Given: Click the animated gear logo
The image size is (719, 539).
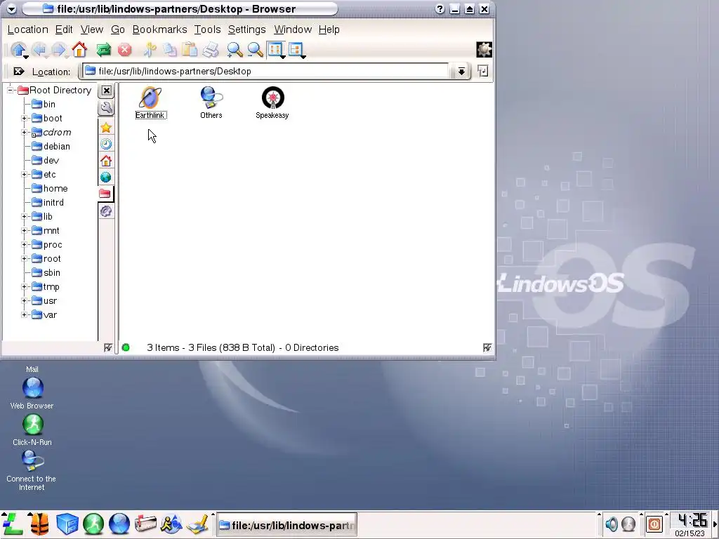Looking at the screenshot, I should click(x=484, y=50).
